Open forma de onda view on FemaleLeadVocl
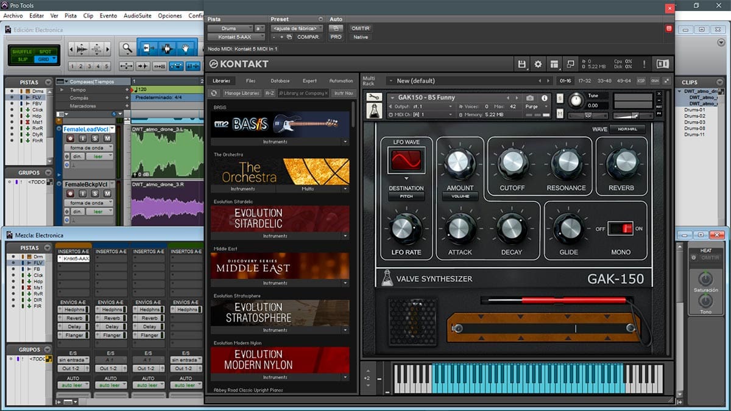Image resolution: width=731 pixels, height=411 pixels. [89, 148]
